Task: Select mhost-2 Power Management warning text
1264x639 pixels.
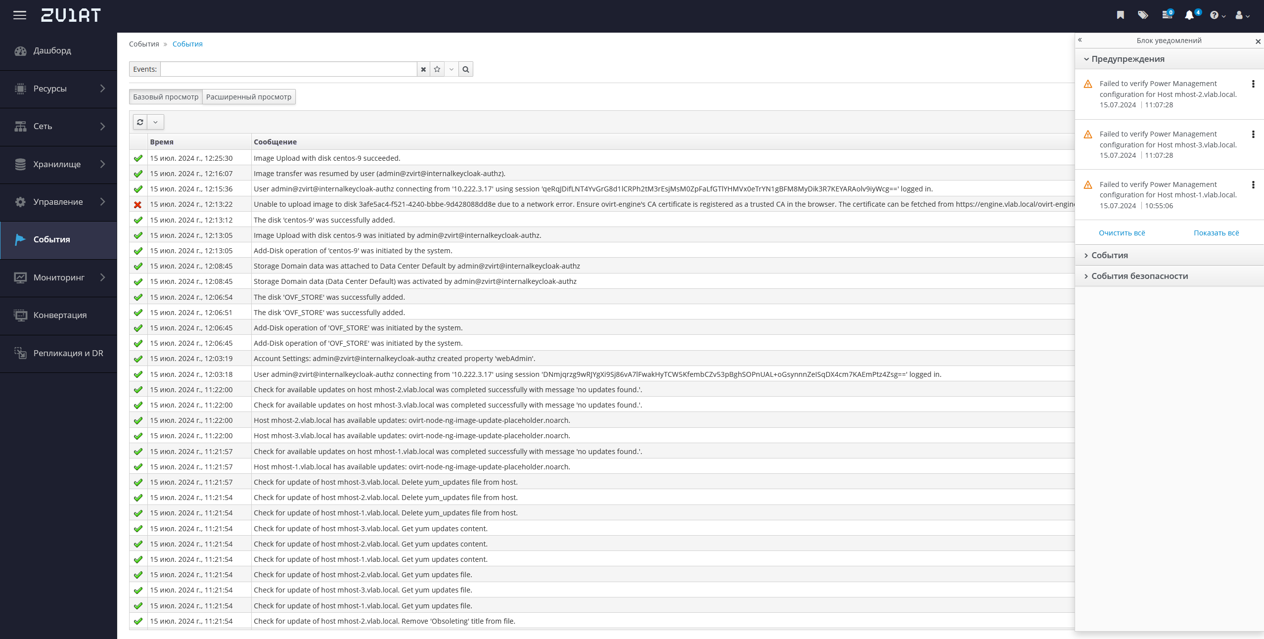Action: [1168, 89]
